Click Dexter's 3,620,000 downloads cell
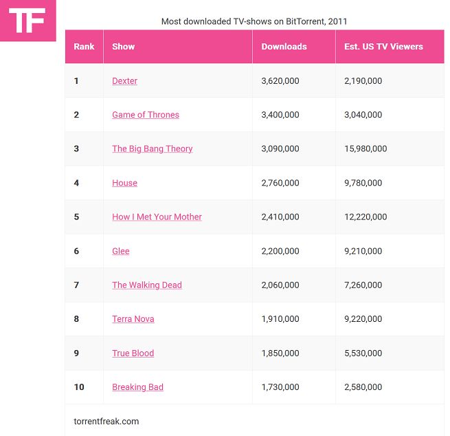This screenshot has width=450, height=436. (x=280, y=81)
